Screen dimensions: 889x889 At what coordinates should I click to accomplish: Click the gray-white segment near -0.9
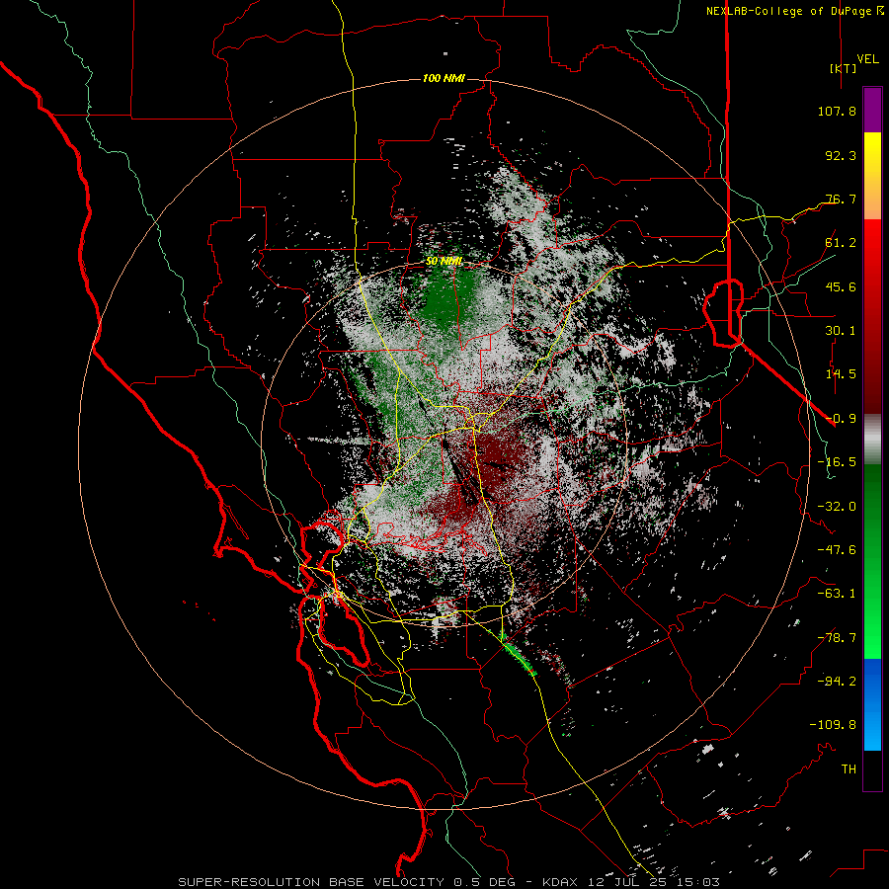tap(872, 440)
